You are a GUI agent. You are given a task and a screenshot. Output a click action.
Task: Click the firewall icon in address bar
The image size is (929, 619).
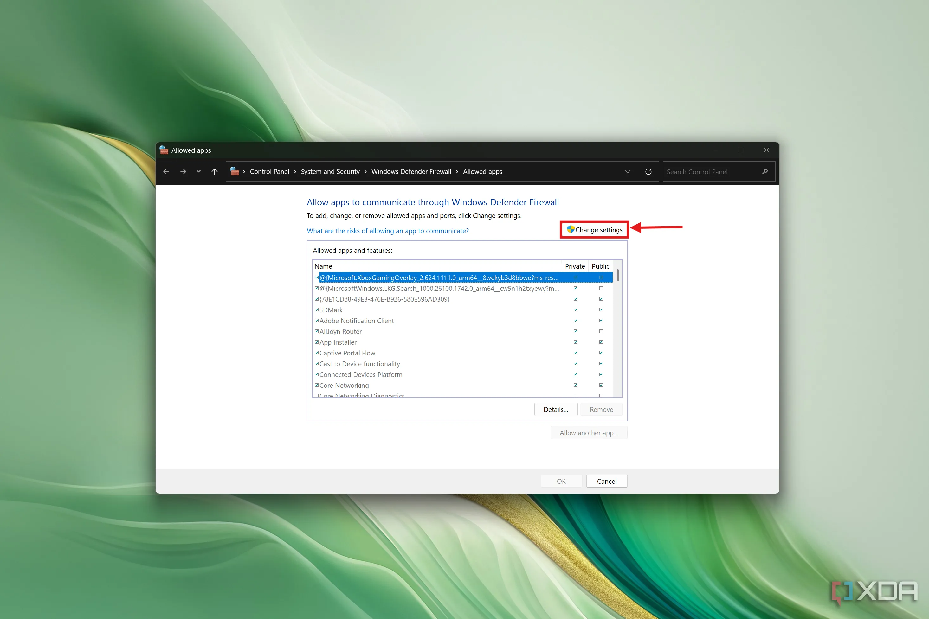(235, 172)
